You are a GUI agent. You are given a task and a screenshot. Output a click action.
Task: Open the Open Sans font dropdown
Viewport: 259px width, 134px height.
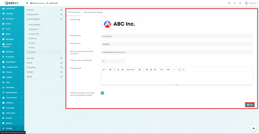(x=131, y=69)
